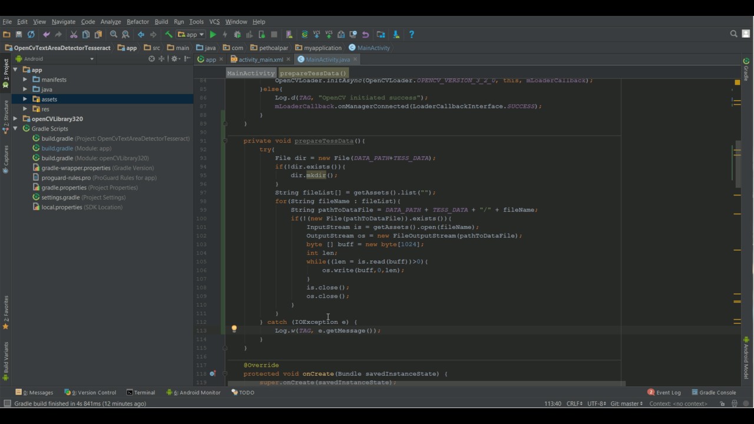Open the Refactor menu
754x424 pixels.
138,22
